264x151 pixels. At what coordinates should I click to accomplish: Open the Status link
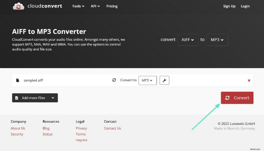[48, 134]
